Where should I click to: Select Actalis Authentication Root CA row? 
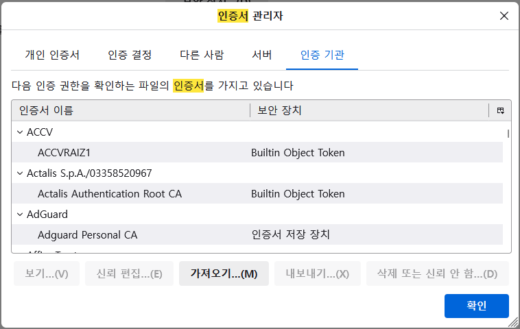coord(257,194)
